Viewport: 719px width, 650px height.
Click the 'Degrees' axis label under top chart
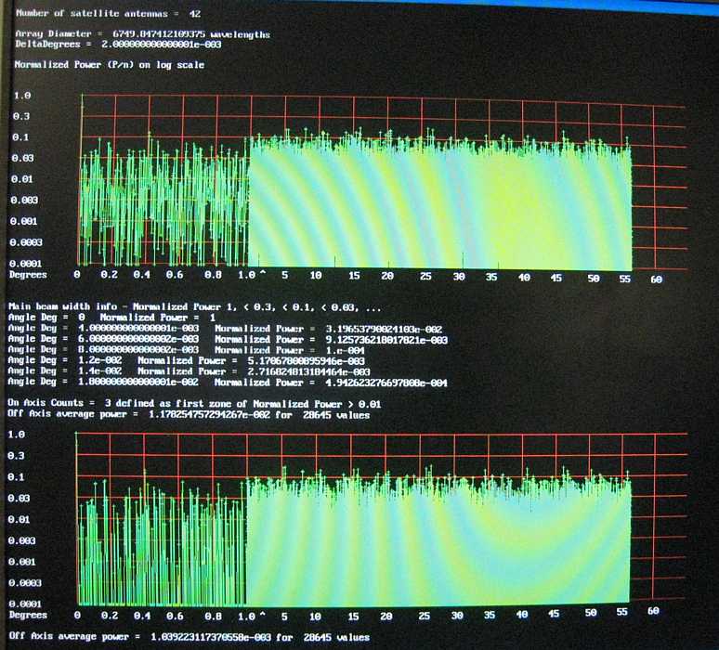(x=28, y=274)
